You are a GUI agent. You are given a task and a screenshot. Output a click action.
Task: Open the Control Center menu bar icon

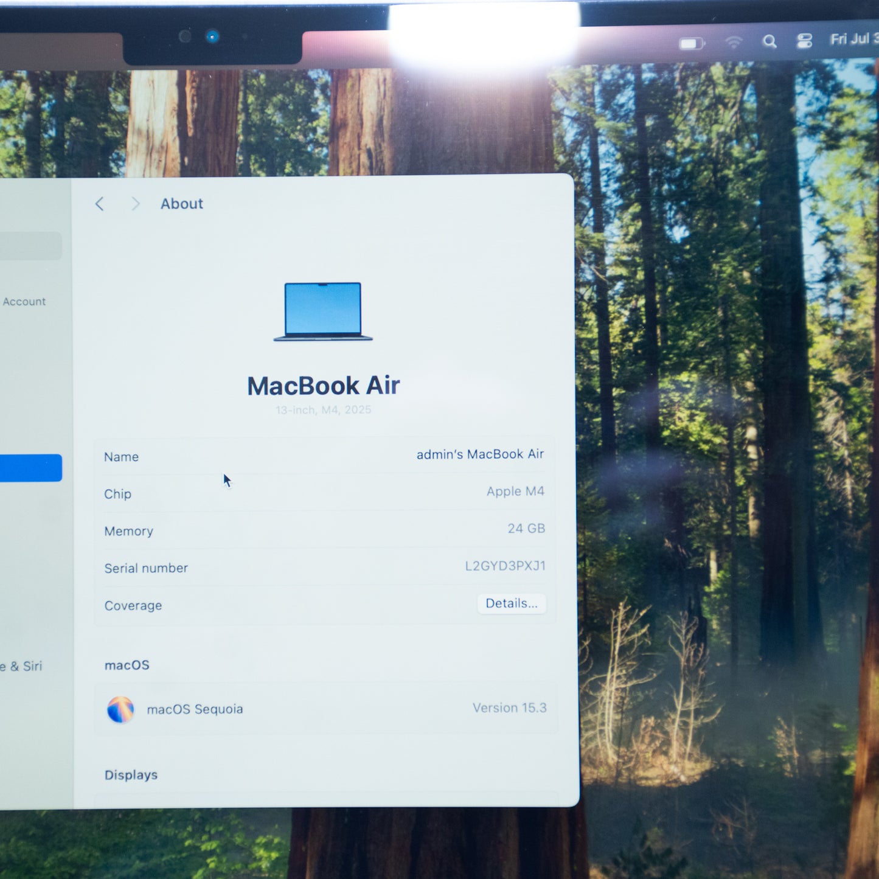coord(804,41)
